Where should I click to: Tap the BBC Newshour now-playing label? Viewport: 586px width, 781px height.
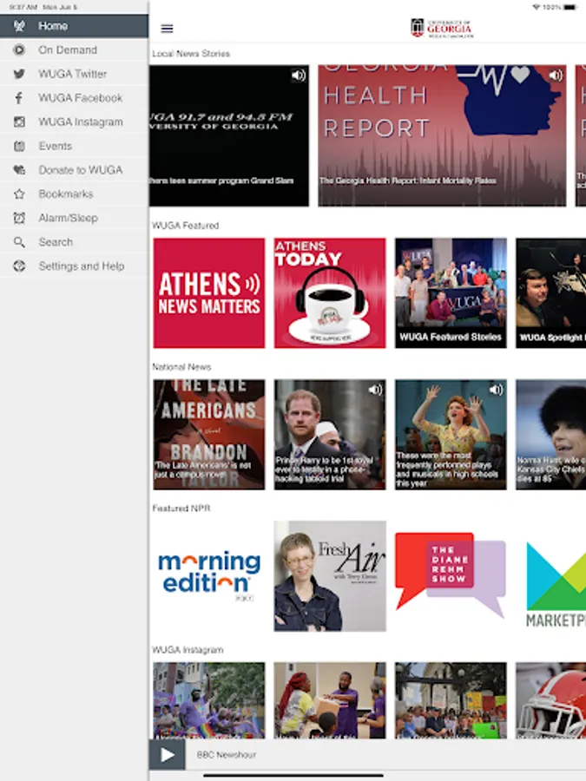[227, 755]
